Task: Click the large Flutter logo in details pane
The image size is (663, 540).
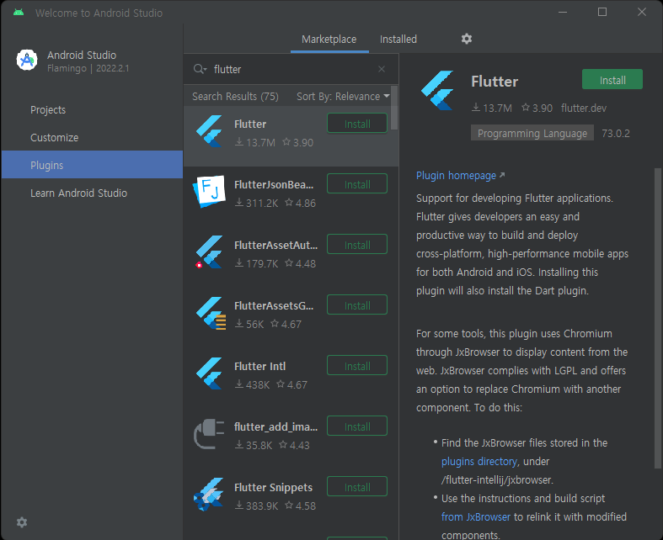Action: pos(437,90)
